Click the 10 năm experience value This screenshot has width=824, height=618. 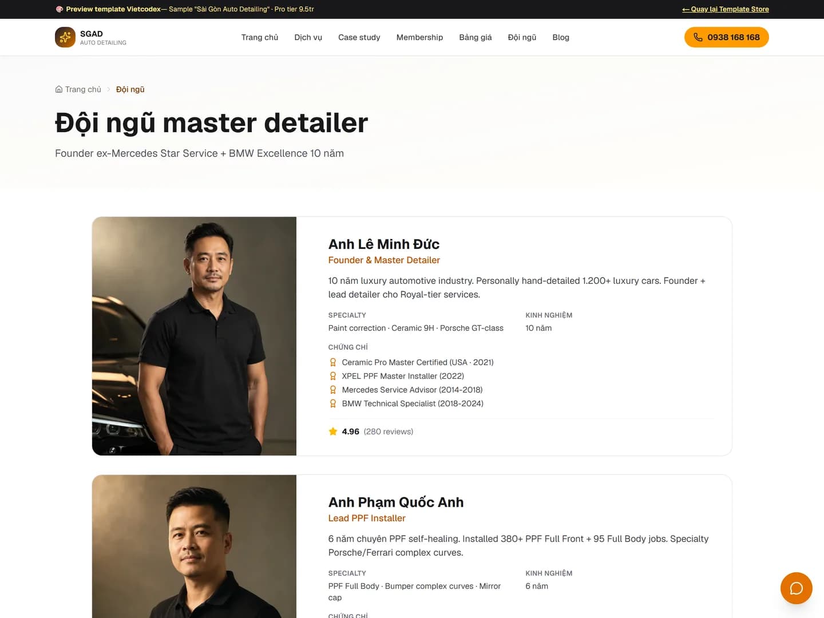(538, 328)
